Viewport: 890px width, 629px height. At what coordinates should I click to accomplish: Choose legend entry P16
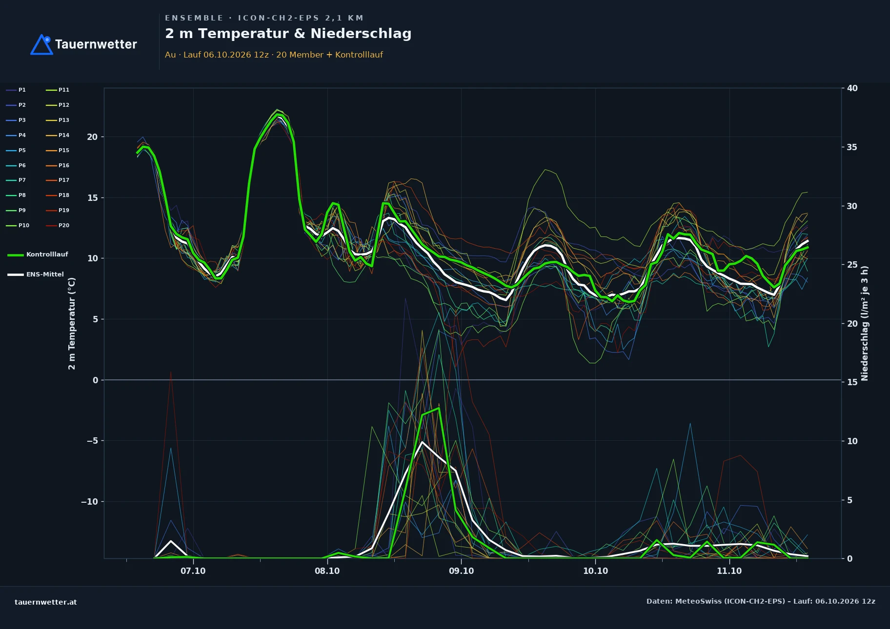[58, 166]
